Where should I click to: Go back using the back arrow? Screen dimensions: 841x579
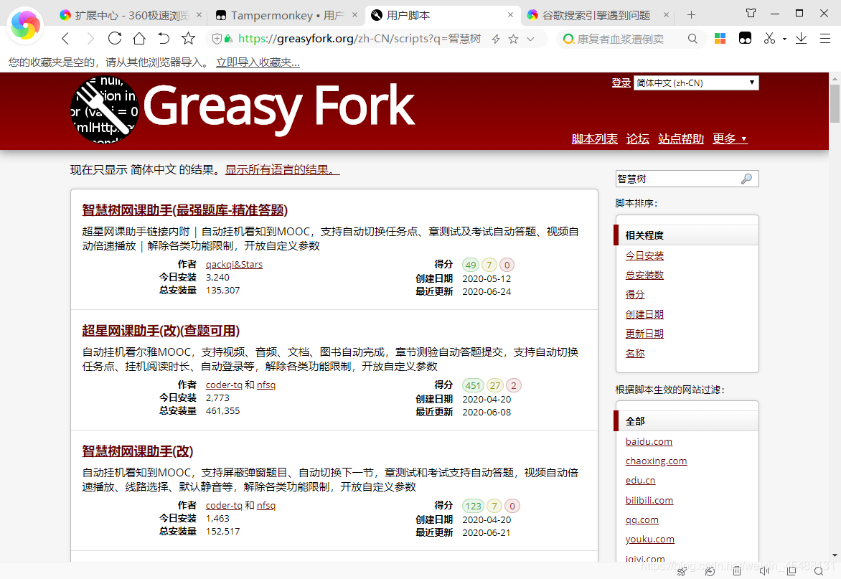coord(65,39)
